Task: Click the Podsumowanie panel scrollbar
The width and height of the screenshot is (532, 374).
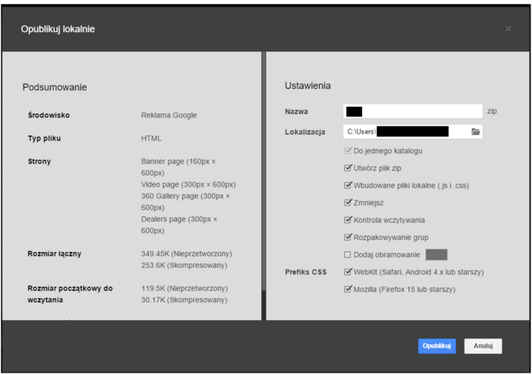Action: coord(263,303)
